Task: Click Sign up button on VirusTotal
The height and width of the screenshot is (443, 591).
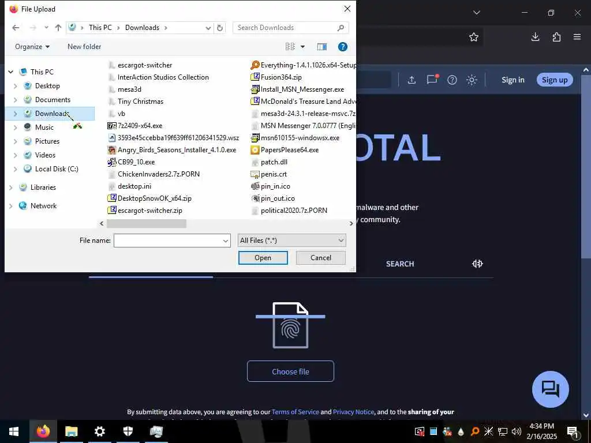Action: tap(555, 80)
